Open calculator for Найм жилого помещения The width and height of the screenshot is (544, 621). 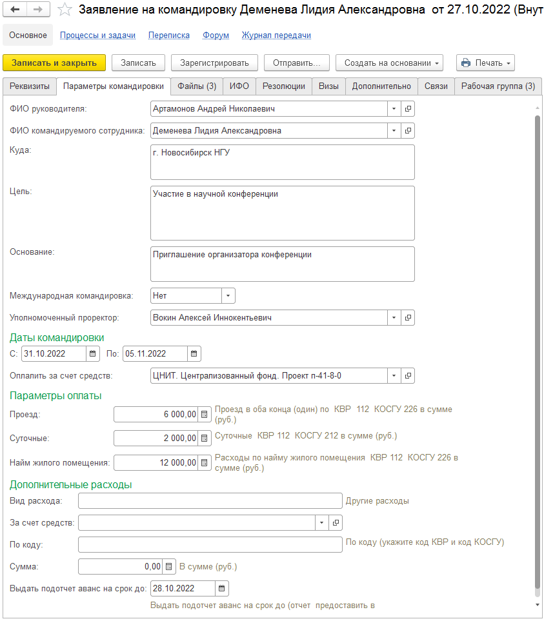point(205,462)
